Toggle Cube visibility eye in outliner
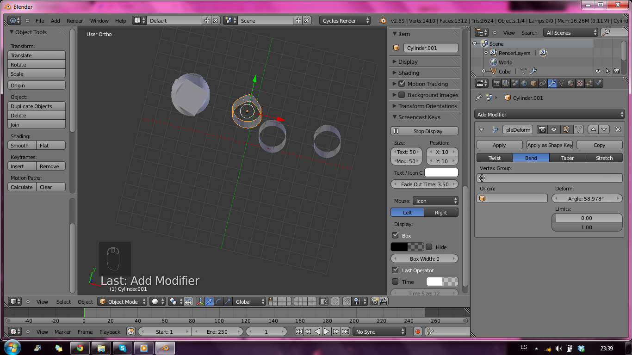 click(598, 71)
